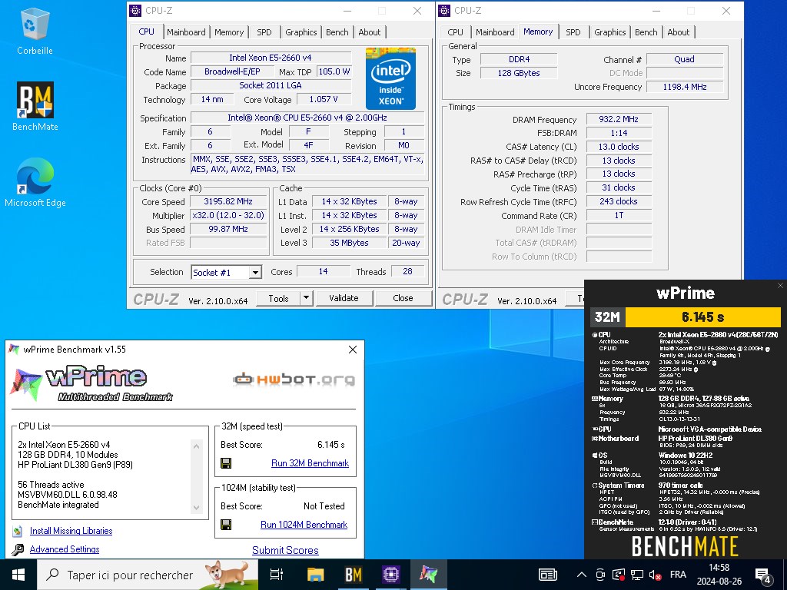Open the notification center icon
Image resolution: width=787 pixels, height=590 pixels.
pyautogui.click(x=763, y=575)
